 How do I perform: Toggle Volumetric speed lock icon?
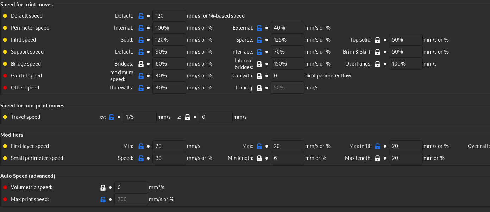[x=103, y=187]
